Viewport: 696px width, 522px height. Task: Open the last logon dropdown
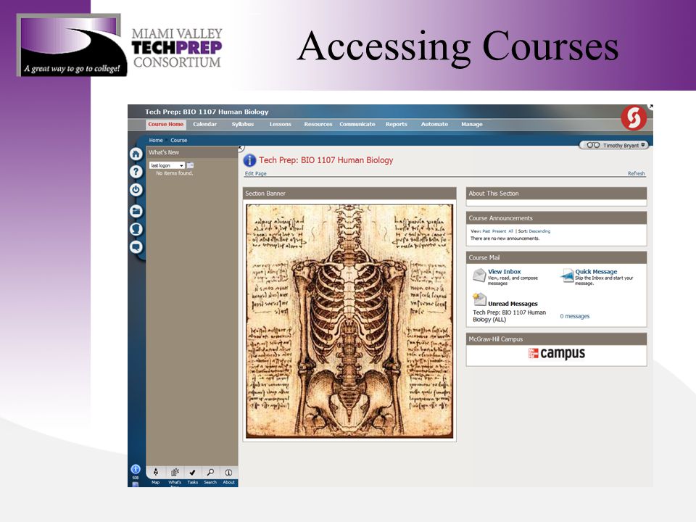[167, 165]
